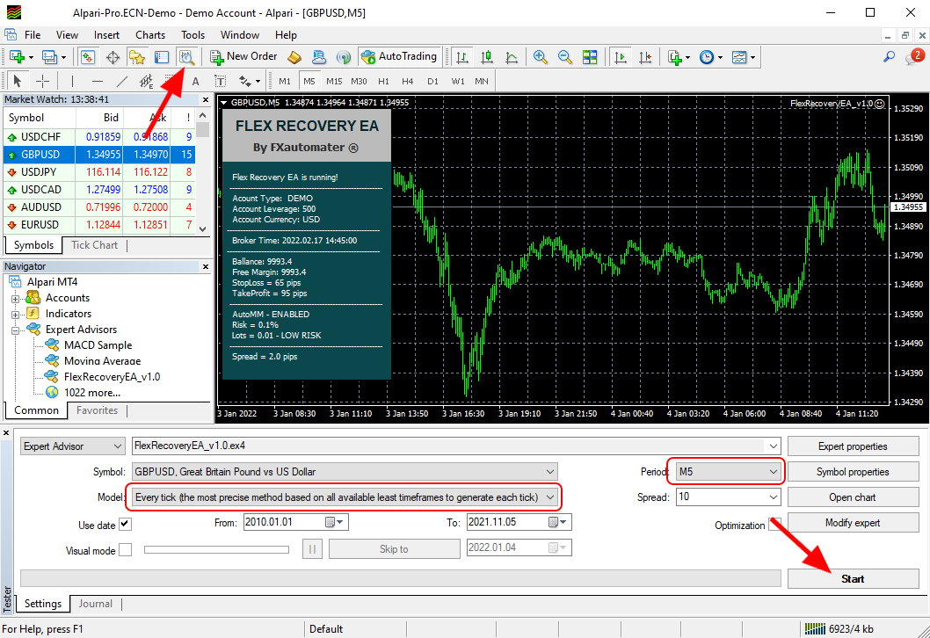Click the Zoom Out magnifier icon
The image size is (930, 638).
(x=565, y=57)
